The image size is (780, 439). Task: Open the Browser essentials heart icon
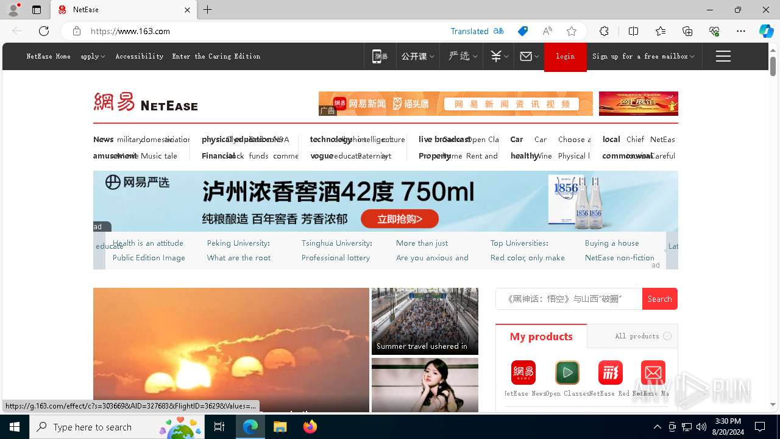pos(714,31)
